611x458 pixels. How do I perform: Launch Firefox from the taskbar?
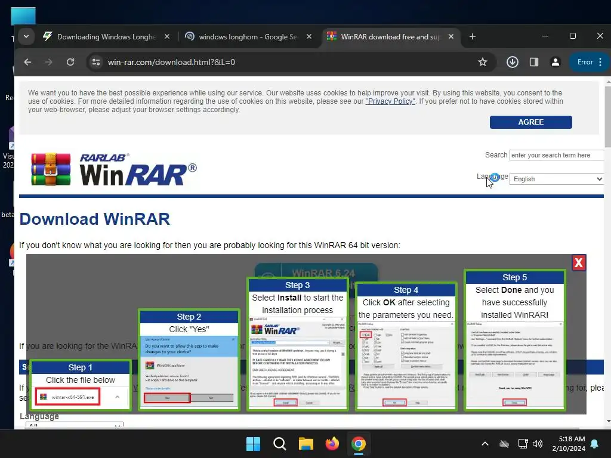click(x=332, y=444)
